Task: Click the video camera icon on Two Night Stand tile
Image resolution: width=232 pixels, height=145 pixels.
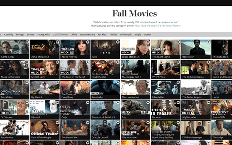Action: (x=178, y=42)
